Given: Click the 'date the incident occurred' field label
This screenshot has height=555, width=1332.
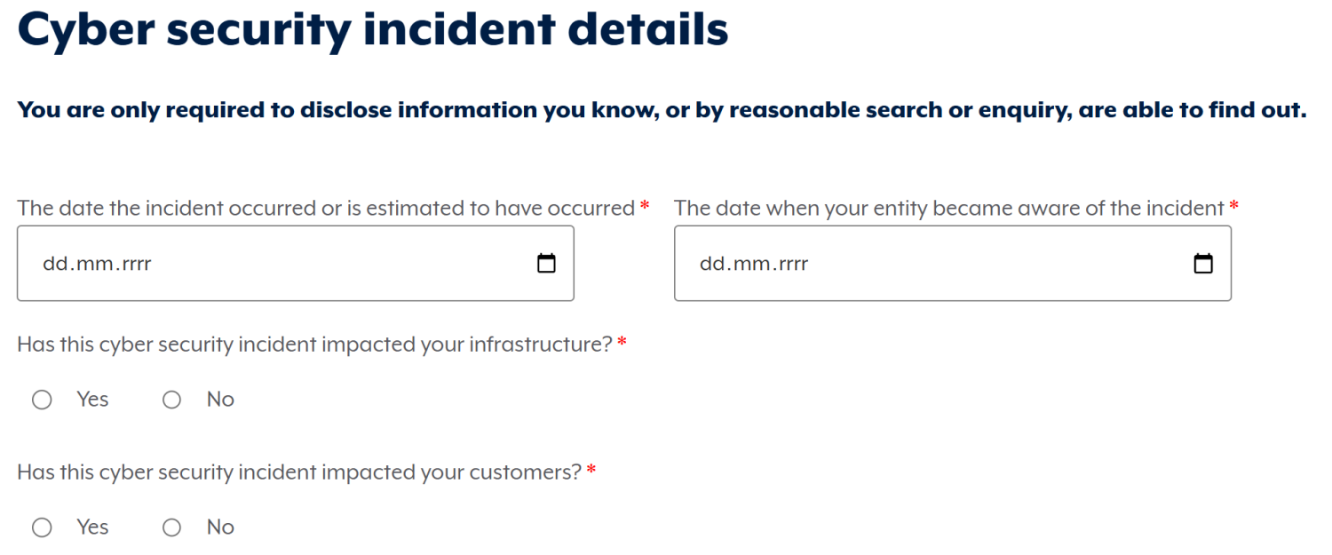Looking at the screenshot, I should tap(326, 208).
